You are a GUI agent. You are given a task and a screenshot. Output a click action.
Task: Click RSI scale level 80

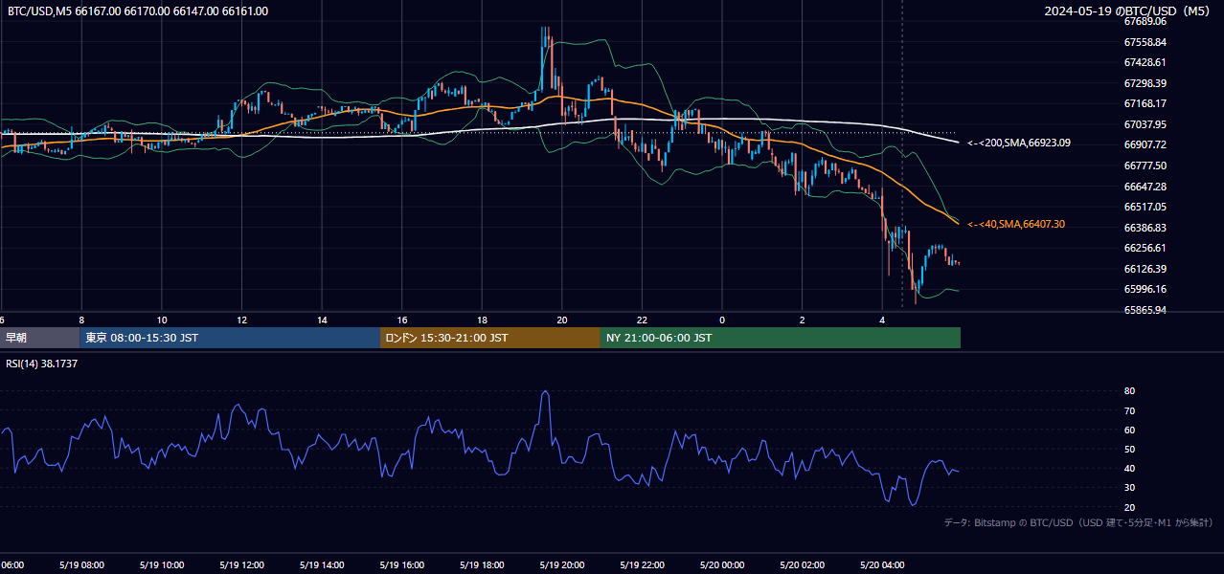pos(1129,391)
